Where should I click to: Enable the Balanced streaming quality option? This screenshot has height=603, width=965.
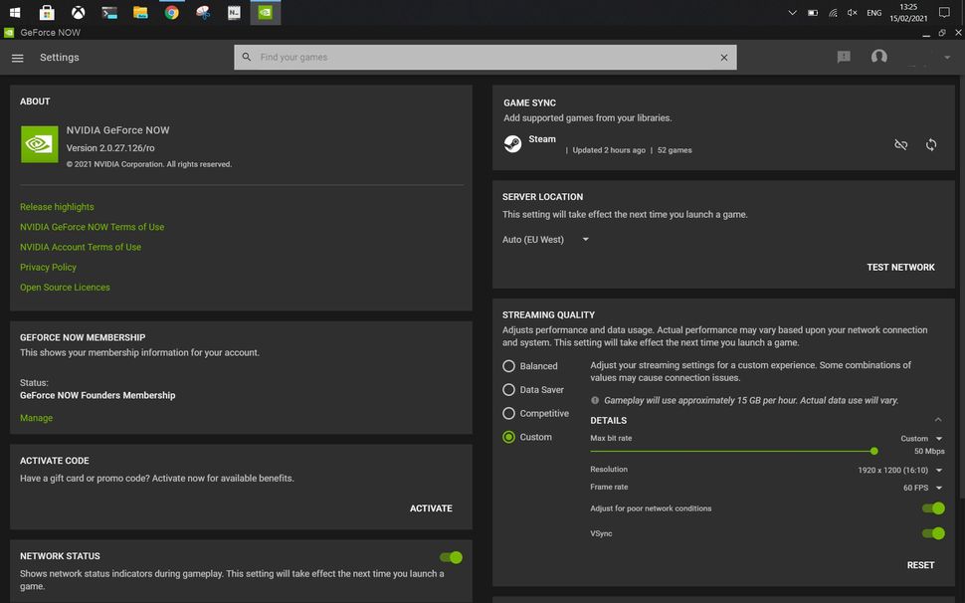(508, 365)
